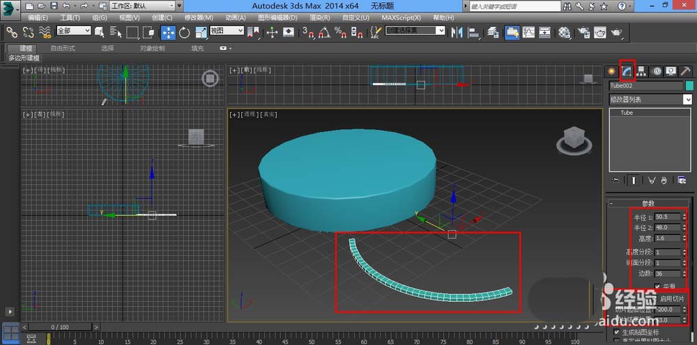Switch to the Hierarchy panel icon

pos(641,71)
